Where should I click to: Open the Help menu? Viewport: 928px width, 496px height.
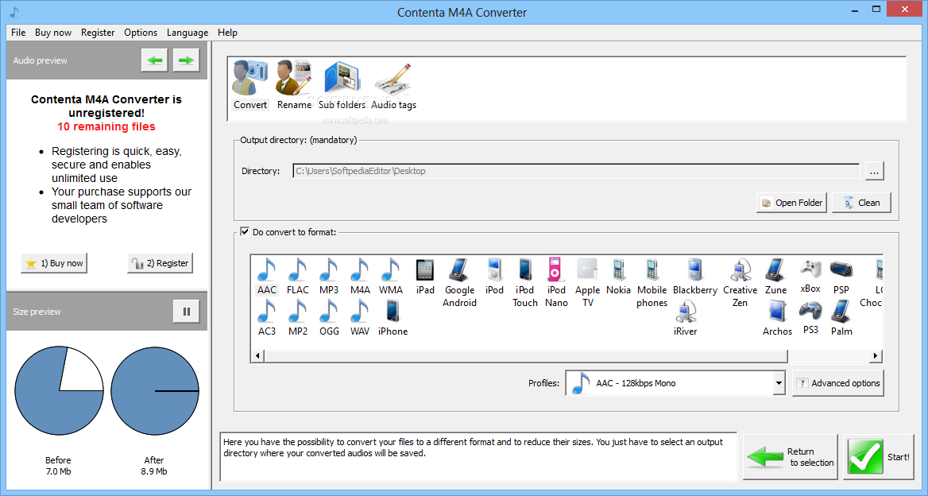tap(227, 33)
